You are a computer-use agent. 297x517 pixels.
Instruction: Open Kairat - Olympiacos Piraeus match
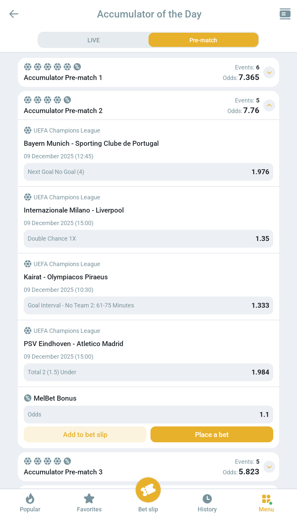[x=66, y=277]
